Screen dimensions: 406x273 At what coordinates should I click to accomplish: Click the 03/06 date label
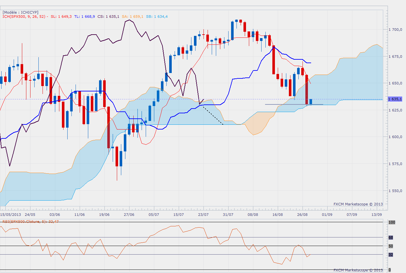[x=55, y=214]
